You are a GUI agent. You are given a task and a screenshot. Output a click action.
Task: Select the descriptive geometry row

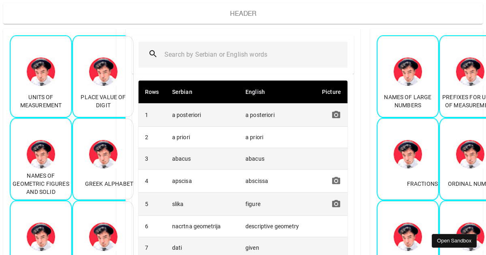[x=243, y=226]
